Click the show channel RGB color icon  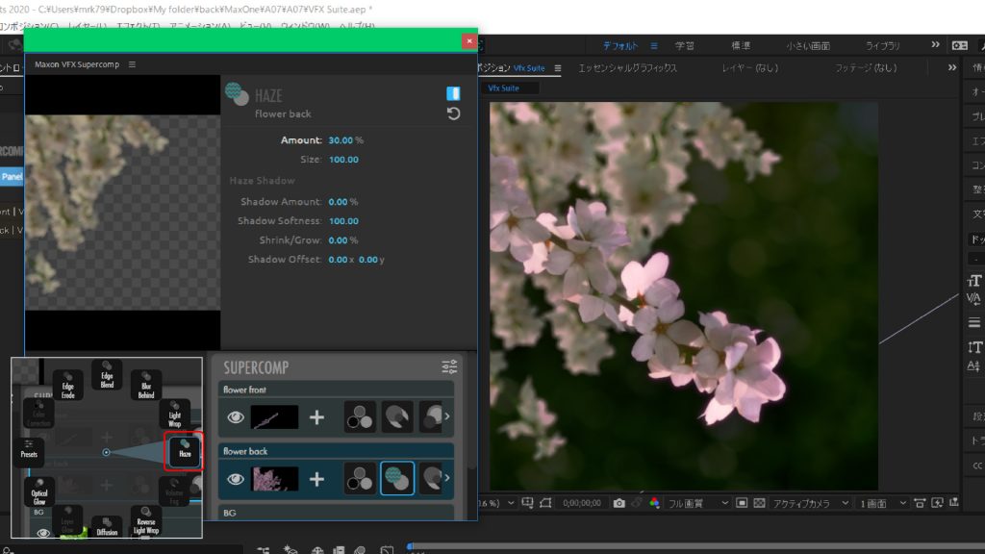coord(654,503)
